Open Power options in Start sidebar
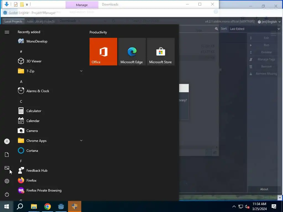The image size is (283, 212). tap(7, 194)
